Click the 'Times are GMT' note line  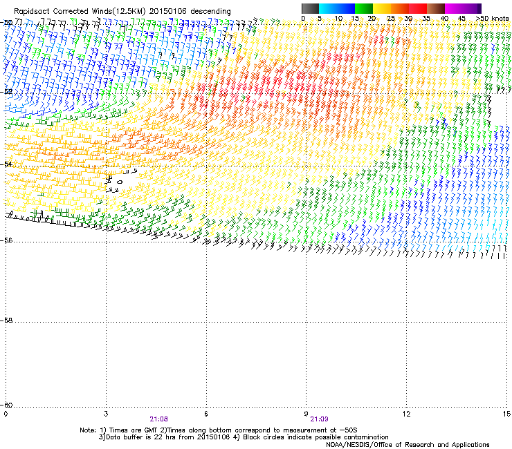pyautogui.click(x=219, y=430)
